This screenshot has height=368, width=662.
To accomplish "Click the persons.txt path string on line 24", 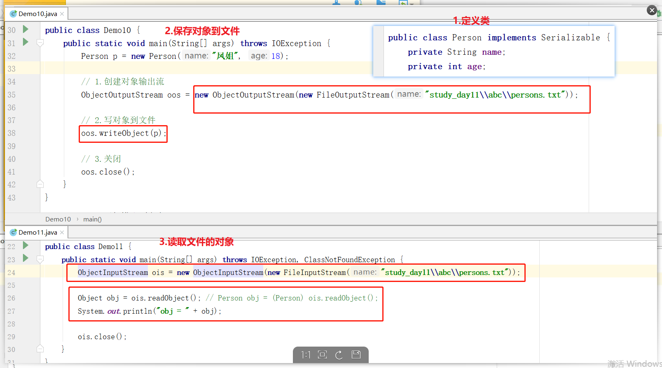I will pyautogui.click(x=445, y=273).
